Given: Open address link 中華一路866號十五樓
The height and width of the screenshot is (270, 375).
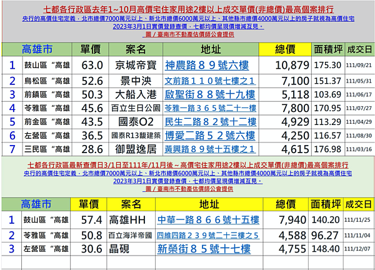Looking at the screenshot, I should coord(208,220).
